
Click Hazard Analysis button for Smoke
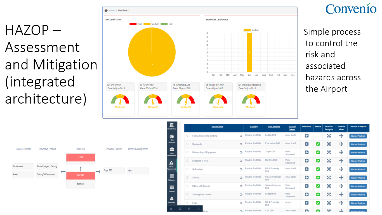coord(358,178)
